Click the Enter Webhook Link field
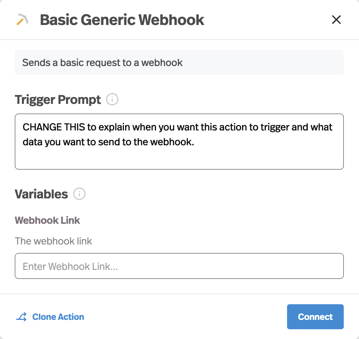The height and width of the screenshot is (339, 359). pos(179,266)
